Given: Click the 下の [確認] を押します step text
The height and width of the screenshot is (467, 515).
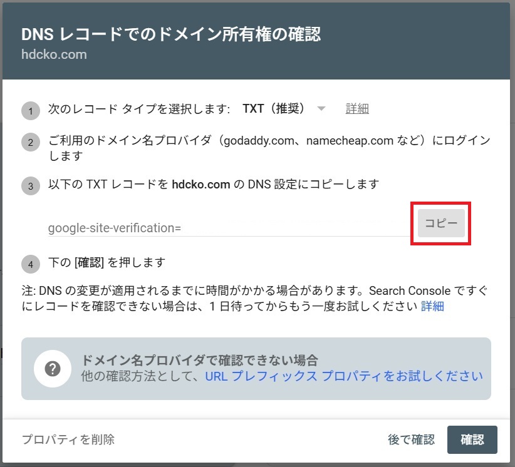Looking at the screenshot, I should tap(107, 262).
